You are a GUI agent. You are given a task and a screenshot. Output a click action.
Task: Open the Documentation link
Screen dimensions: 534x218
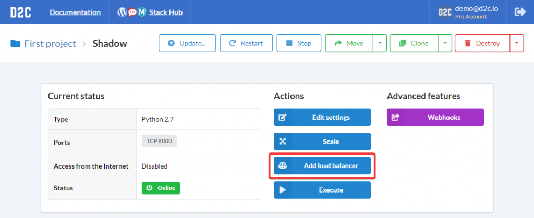click(x=75, y=12)
